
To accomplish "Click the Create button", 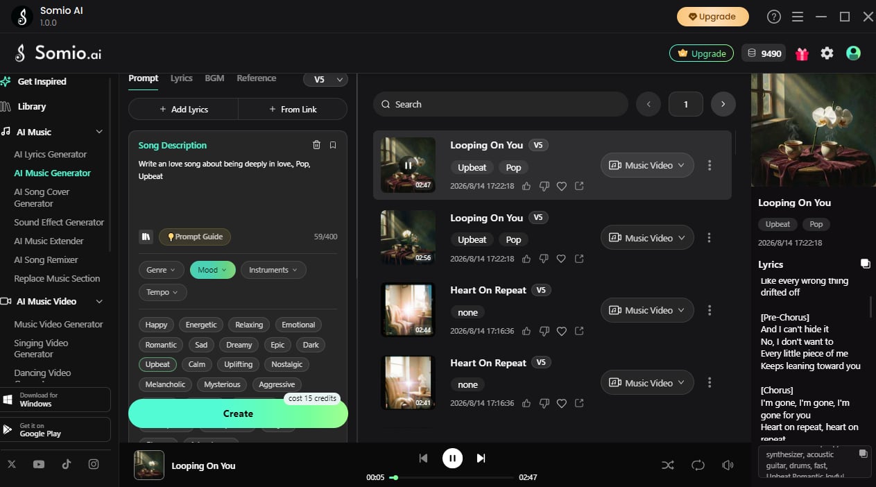I will pyautogui.click(x=238, y=413).
